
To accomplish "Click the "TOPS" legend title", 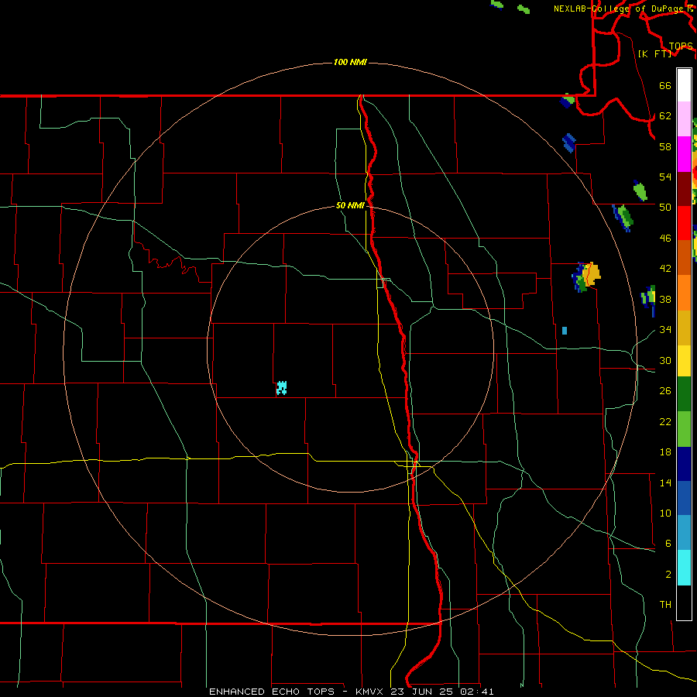I will pos(681,46).
